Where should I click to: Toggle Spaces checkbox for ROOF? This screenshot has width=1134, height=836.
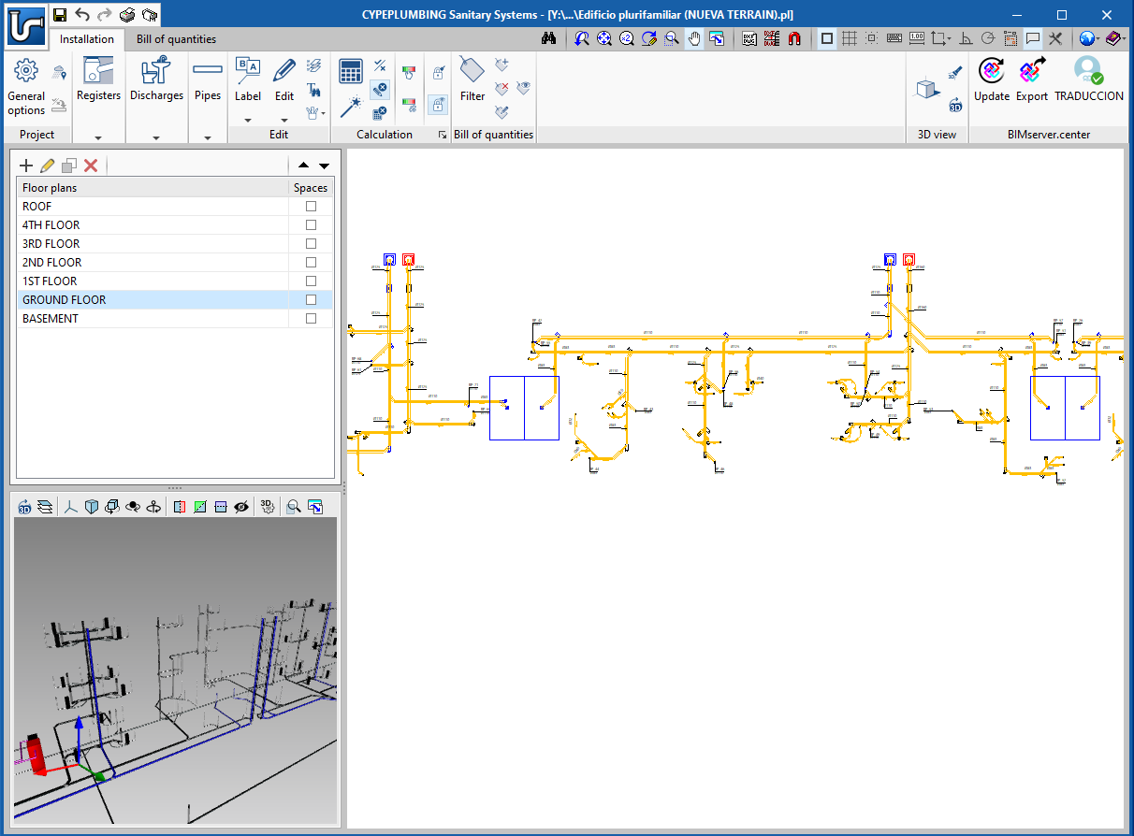(312, 206)
